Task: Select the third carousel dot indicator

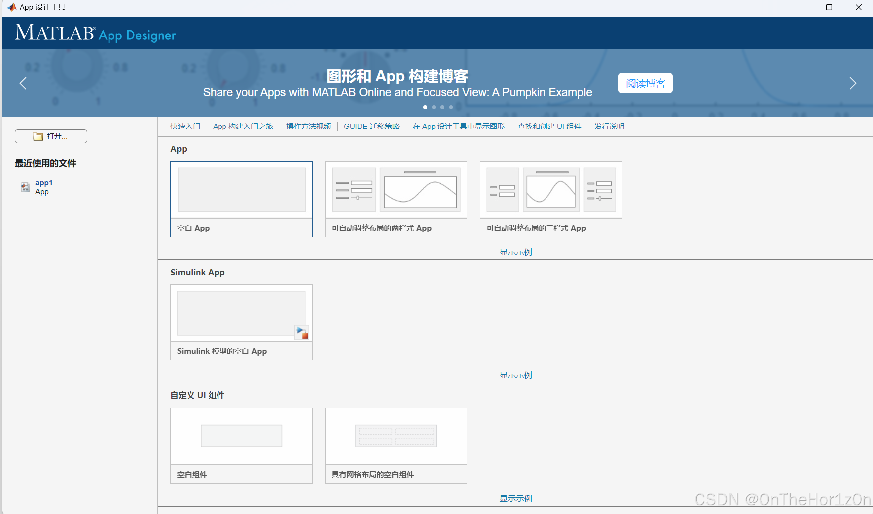Action: [x=442, y=107]
